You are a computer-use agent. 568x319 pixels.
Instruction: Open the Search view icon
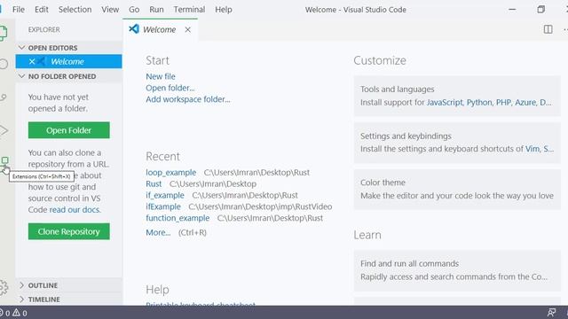click(x=4, y=64)
